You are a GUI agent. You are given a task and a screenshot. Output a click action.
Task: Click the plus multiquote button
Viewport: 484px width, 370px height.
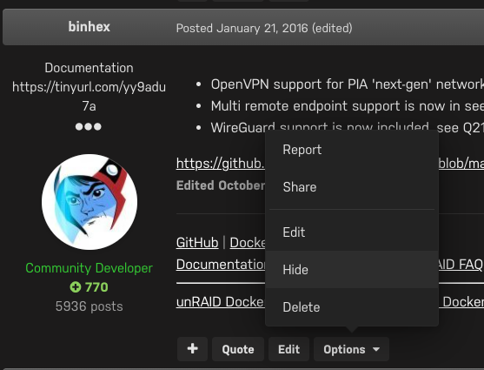pos(192,349)
